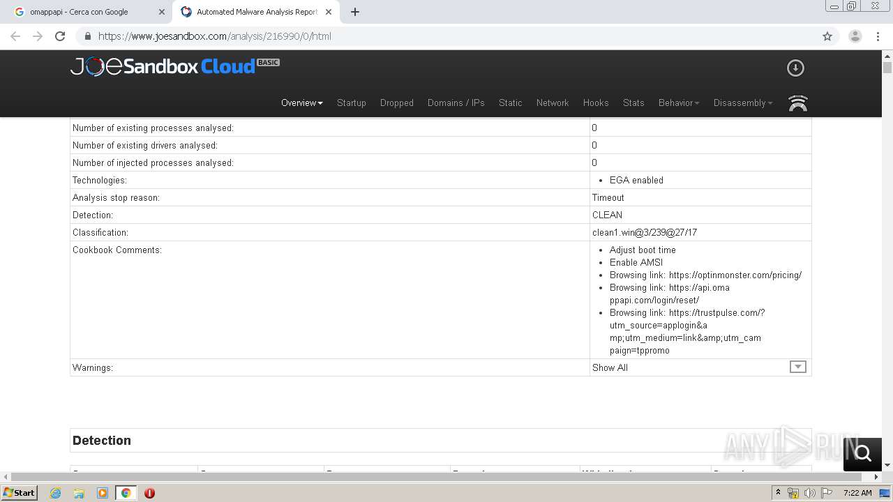The width and height of the screenshot is (893, 502).
Task: Reload the page with the refresh icon
Action: click(60, 36)
